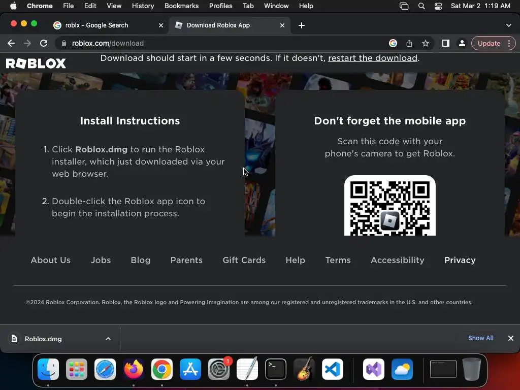
Task: Click the screen mirroring icon in menu bar
Action: click(x=404, y=6)
